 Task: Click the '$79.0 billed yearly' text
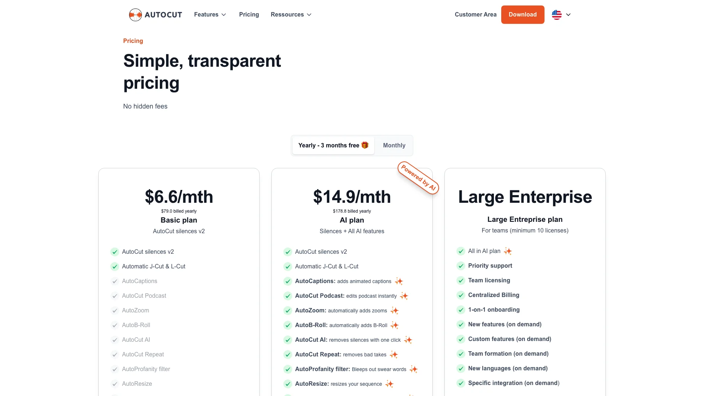click(179, 211)
